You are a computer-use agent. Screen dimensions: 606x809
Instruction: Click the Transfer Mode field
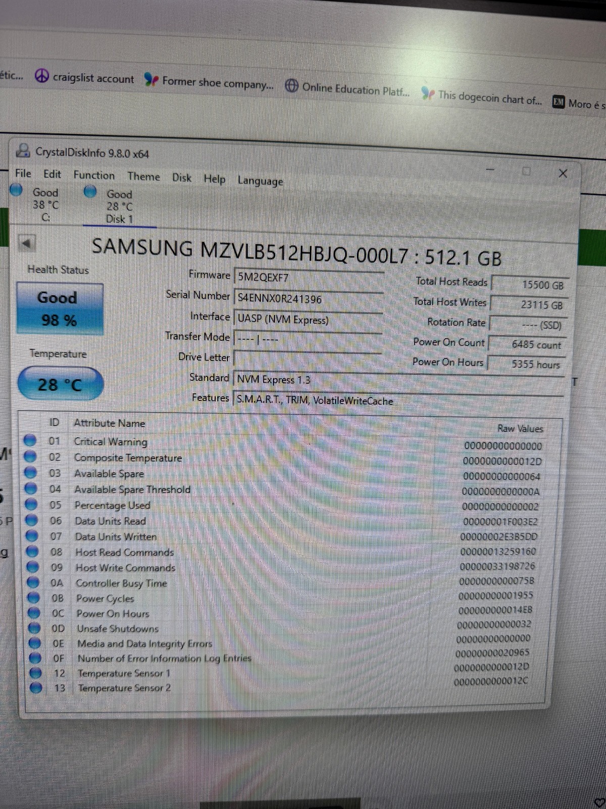(x=307, y=339)
